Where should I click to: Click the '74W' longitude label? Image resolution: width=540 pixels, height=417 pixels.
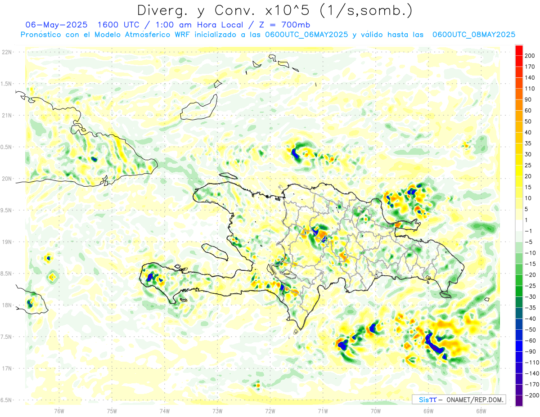click(x=165, y=411)
